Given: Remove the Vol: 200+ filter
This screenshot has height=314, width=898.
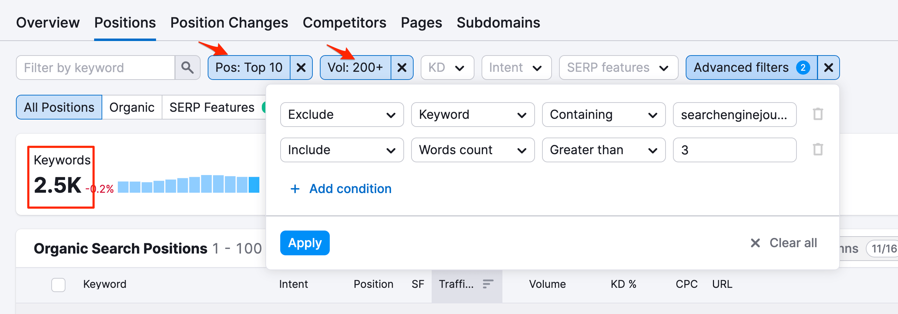Looking at the screenshot, I should [402, 68].
